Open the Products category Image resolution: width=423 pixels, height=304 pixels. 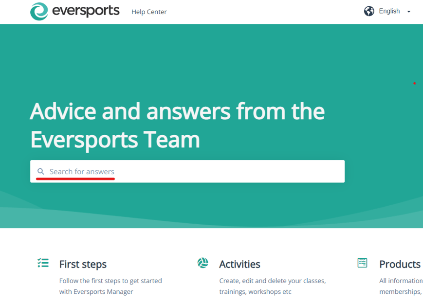[400, 264]
